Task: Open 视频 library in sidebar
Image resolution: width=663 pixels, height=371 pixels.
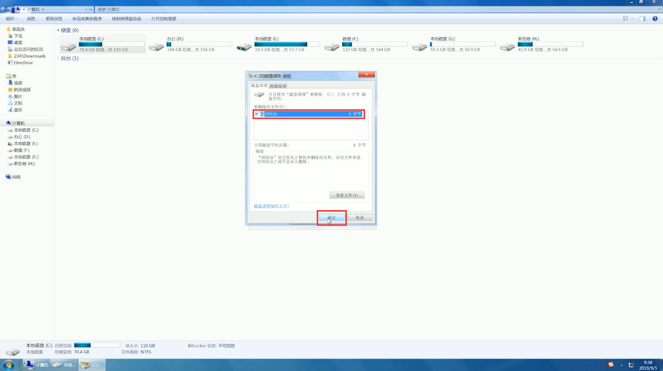Action: [x=15, y=83]
